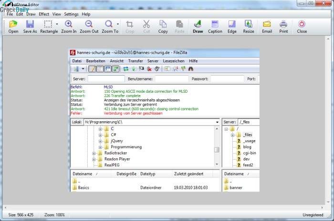Expand the C# folder tree node
This screenshot has width=334, height=221.
[100, 135]
